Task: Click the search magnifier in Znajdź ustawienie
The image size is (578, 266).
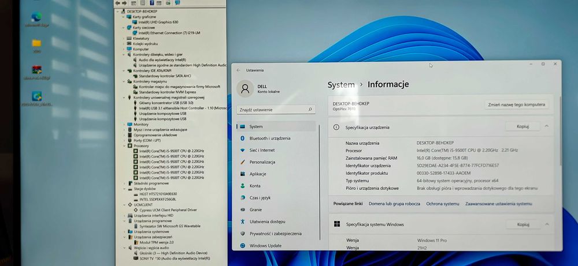Action: (310, 110)
